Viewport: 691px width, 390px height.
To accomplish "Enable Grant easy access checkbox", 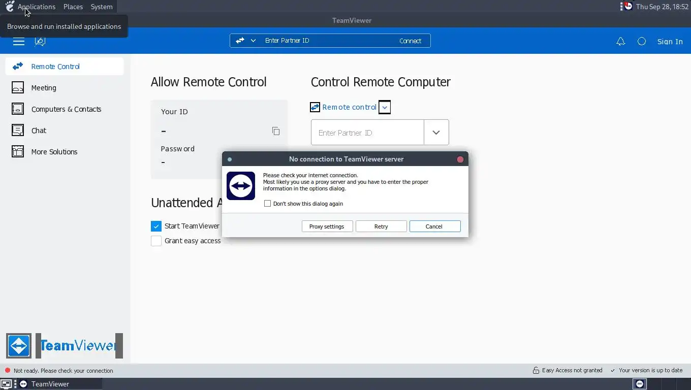I will 156,241.
